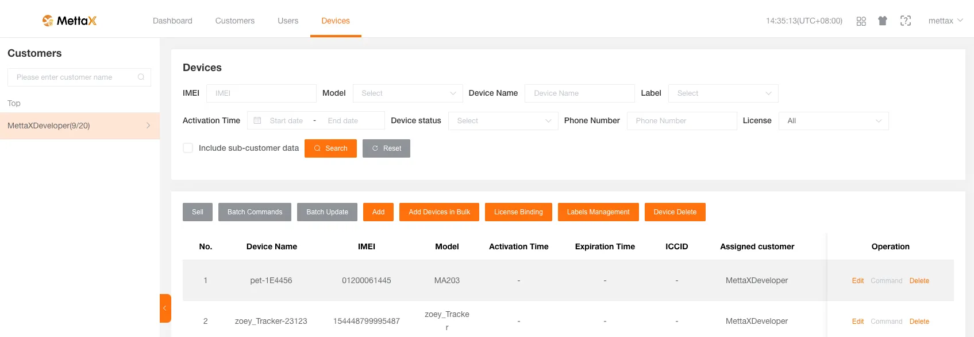Open the Label select dropdown

(723, 93)
